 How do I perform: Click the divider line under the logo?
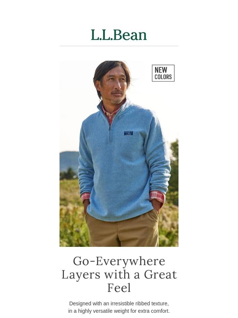click(x=119, y=46)
